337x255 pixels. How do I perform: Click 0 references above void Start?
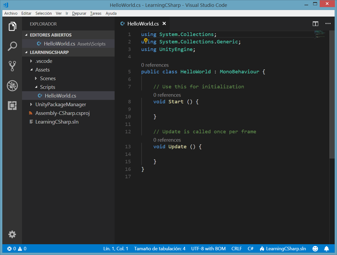pyautogui.click(x=167, y=95)
